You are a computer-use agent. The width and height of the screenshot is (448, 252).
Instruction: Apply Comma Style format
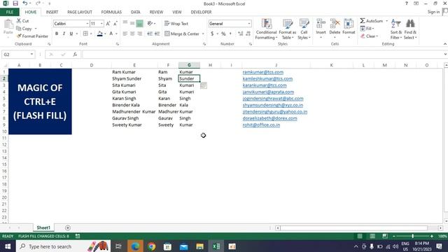[230, 34]
